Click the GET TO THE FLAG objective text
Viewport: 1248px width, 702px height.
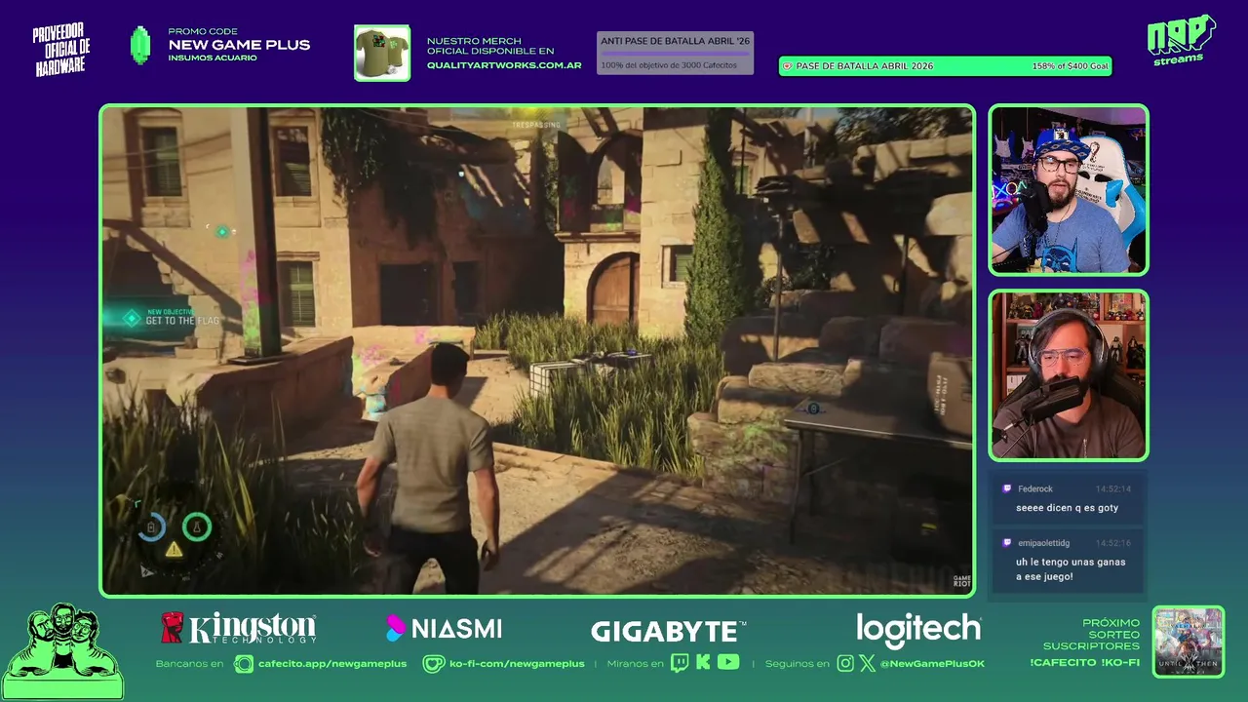tap(182, 321)
